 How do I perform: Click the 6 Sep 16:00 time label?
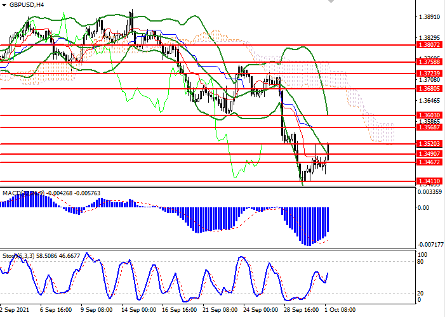[56, 310]
